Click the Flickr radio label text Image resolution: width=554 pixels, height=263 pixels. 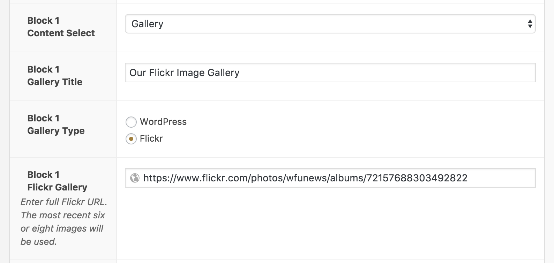tap(151, 138)
